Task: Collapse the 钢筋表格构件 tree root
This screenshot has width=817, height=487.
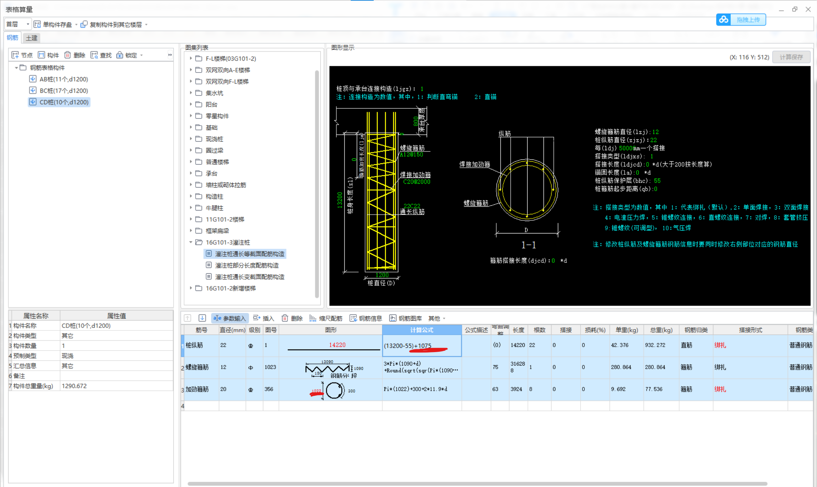Action: click(x=16, y=68)
